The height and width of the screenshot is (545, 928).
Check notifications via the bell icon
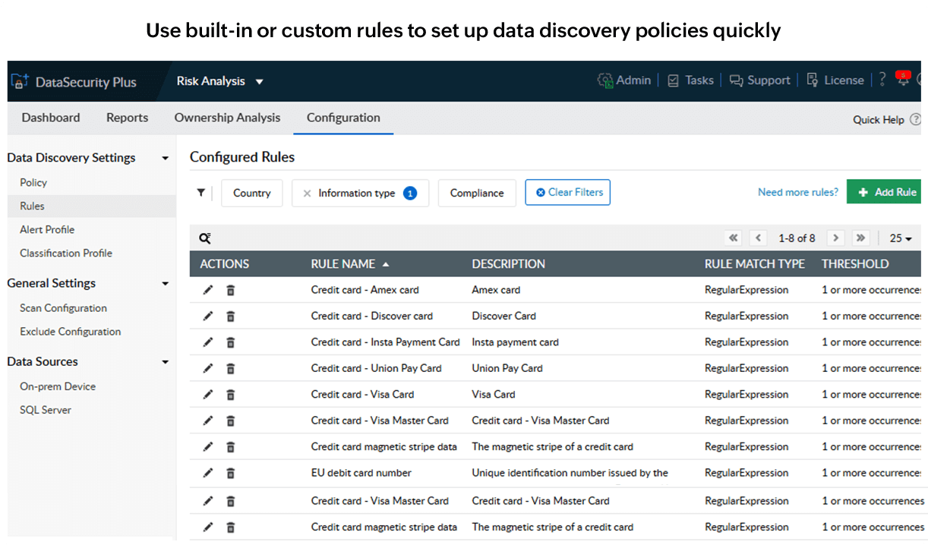[903, 80]
